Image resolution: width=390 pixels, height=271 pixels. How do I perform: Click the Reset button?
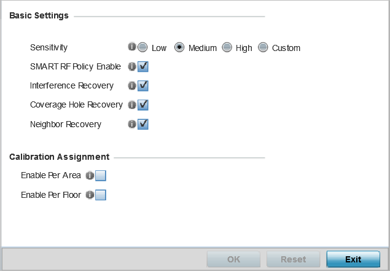click(x=293, y=259)
